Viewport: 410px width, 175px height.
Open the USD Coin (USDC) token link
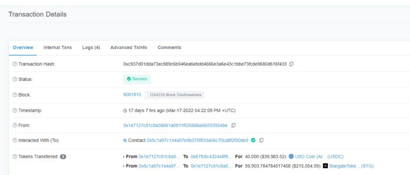pos(319,156)
